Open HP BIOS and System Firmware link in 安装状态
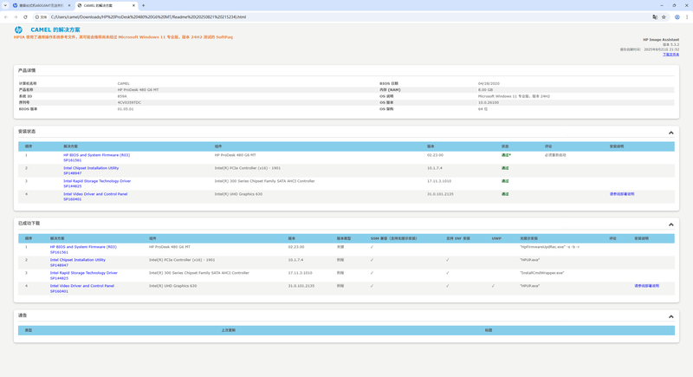Screen dimensions: 693x377 [96, 155]
